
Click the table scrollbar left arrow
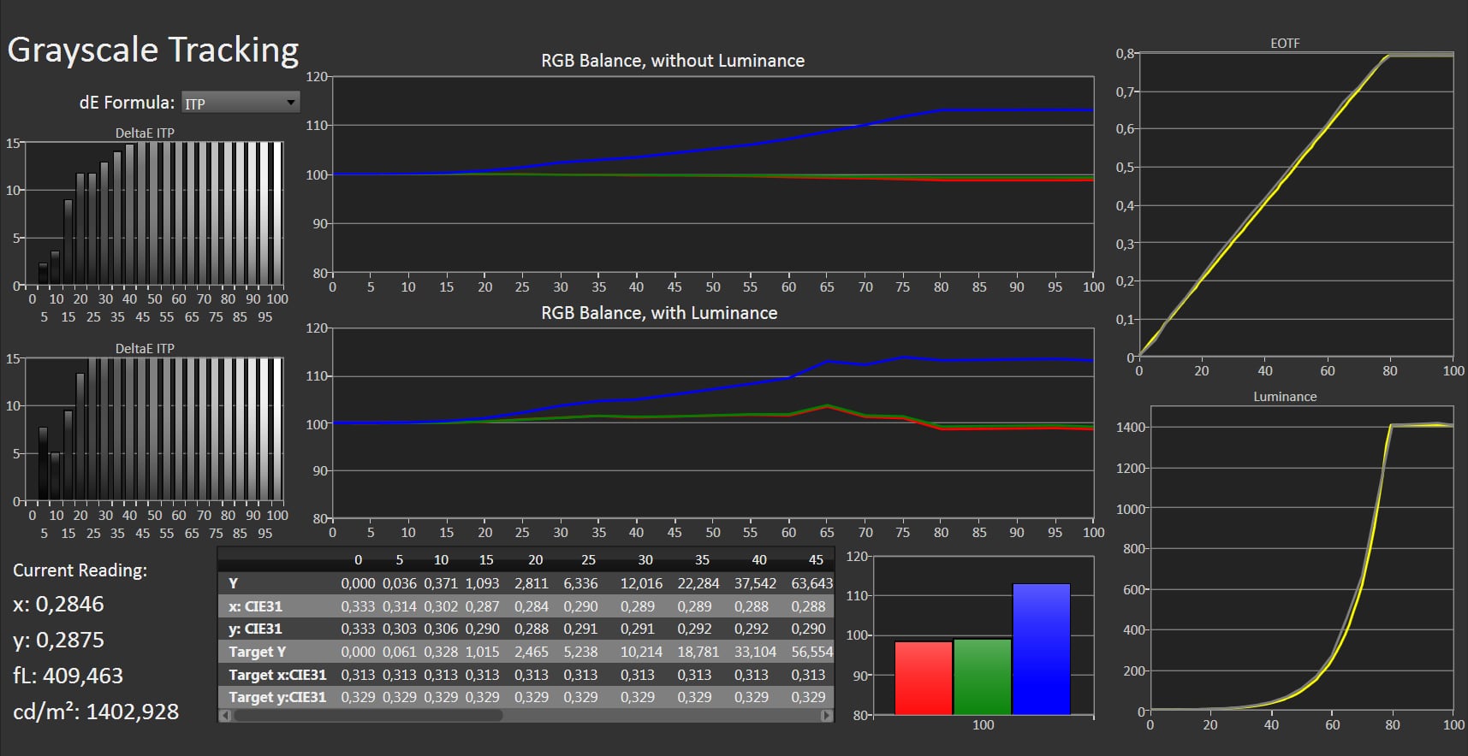[x=226, y=716]
